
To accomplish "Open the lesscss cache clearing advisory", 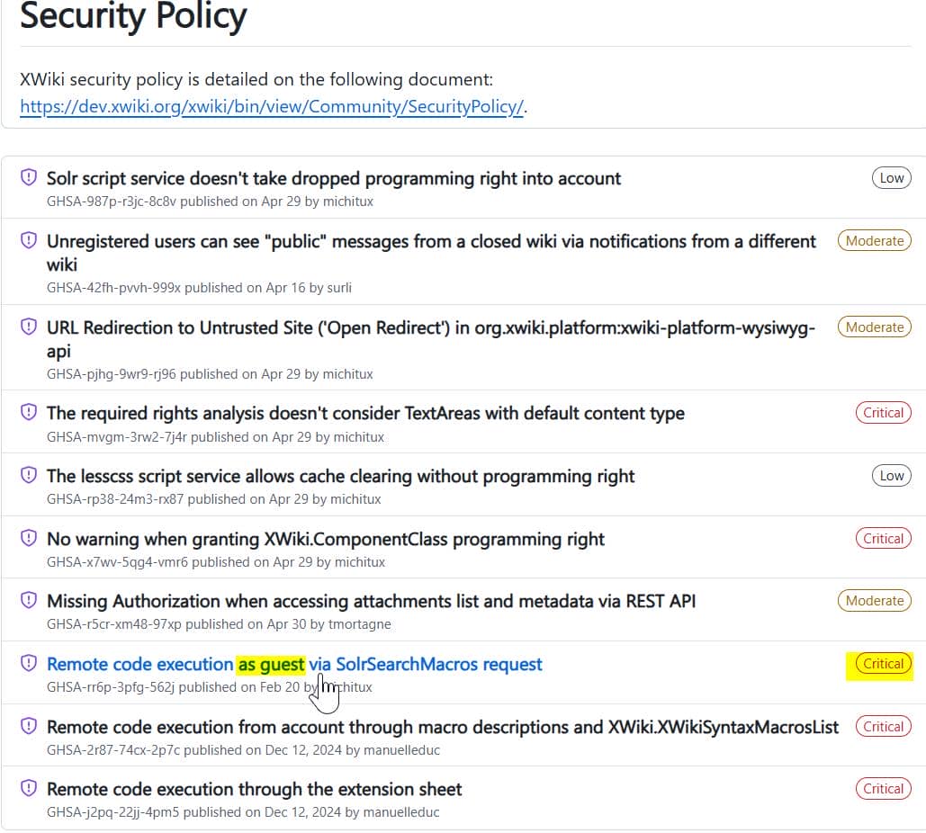I will tap(340, 476).
